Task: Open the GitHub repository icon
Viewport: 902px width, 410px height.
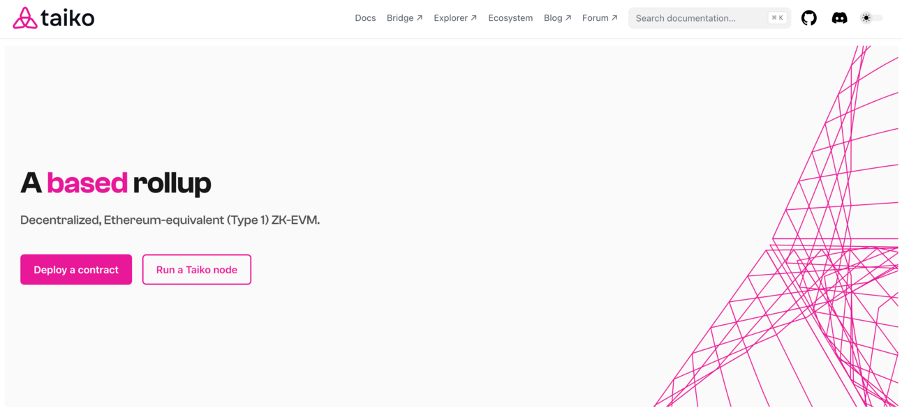Action: point(808,18)
